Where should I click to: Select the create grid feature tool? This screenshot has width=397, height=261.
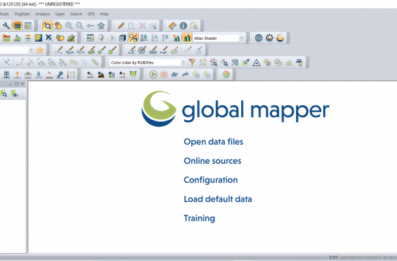[153, 50]
